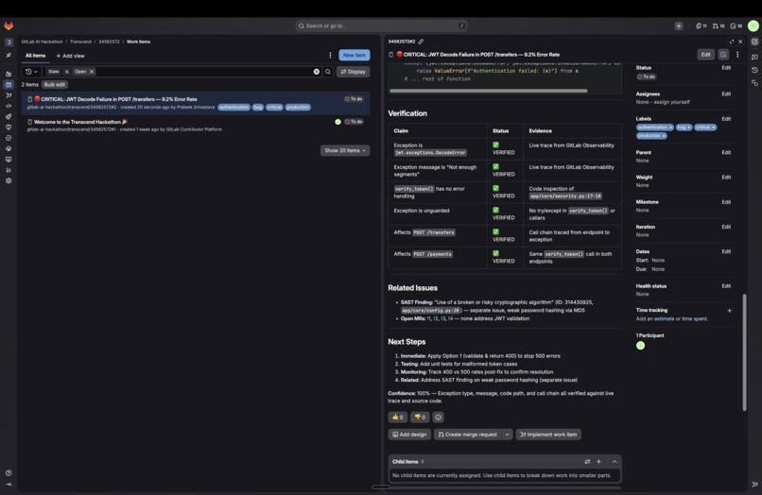The image size is (762, 495).
Task: Open assigned issues counter showing 11
Action: point(701,26)
